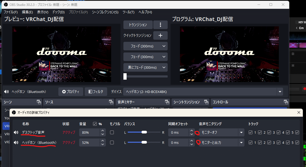Viewport: 306px width, 167px height.
Task: Open the ヘルプ(H) menu
Action: point(145,12)
